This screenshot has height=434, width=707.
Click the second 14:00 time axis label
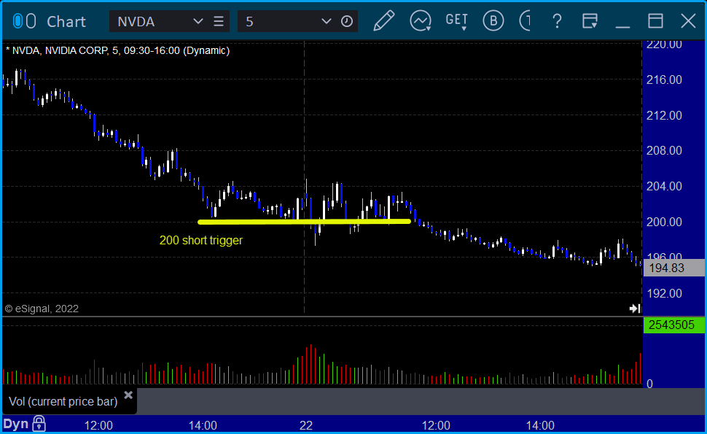[540, 425]
